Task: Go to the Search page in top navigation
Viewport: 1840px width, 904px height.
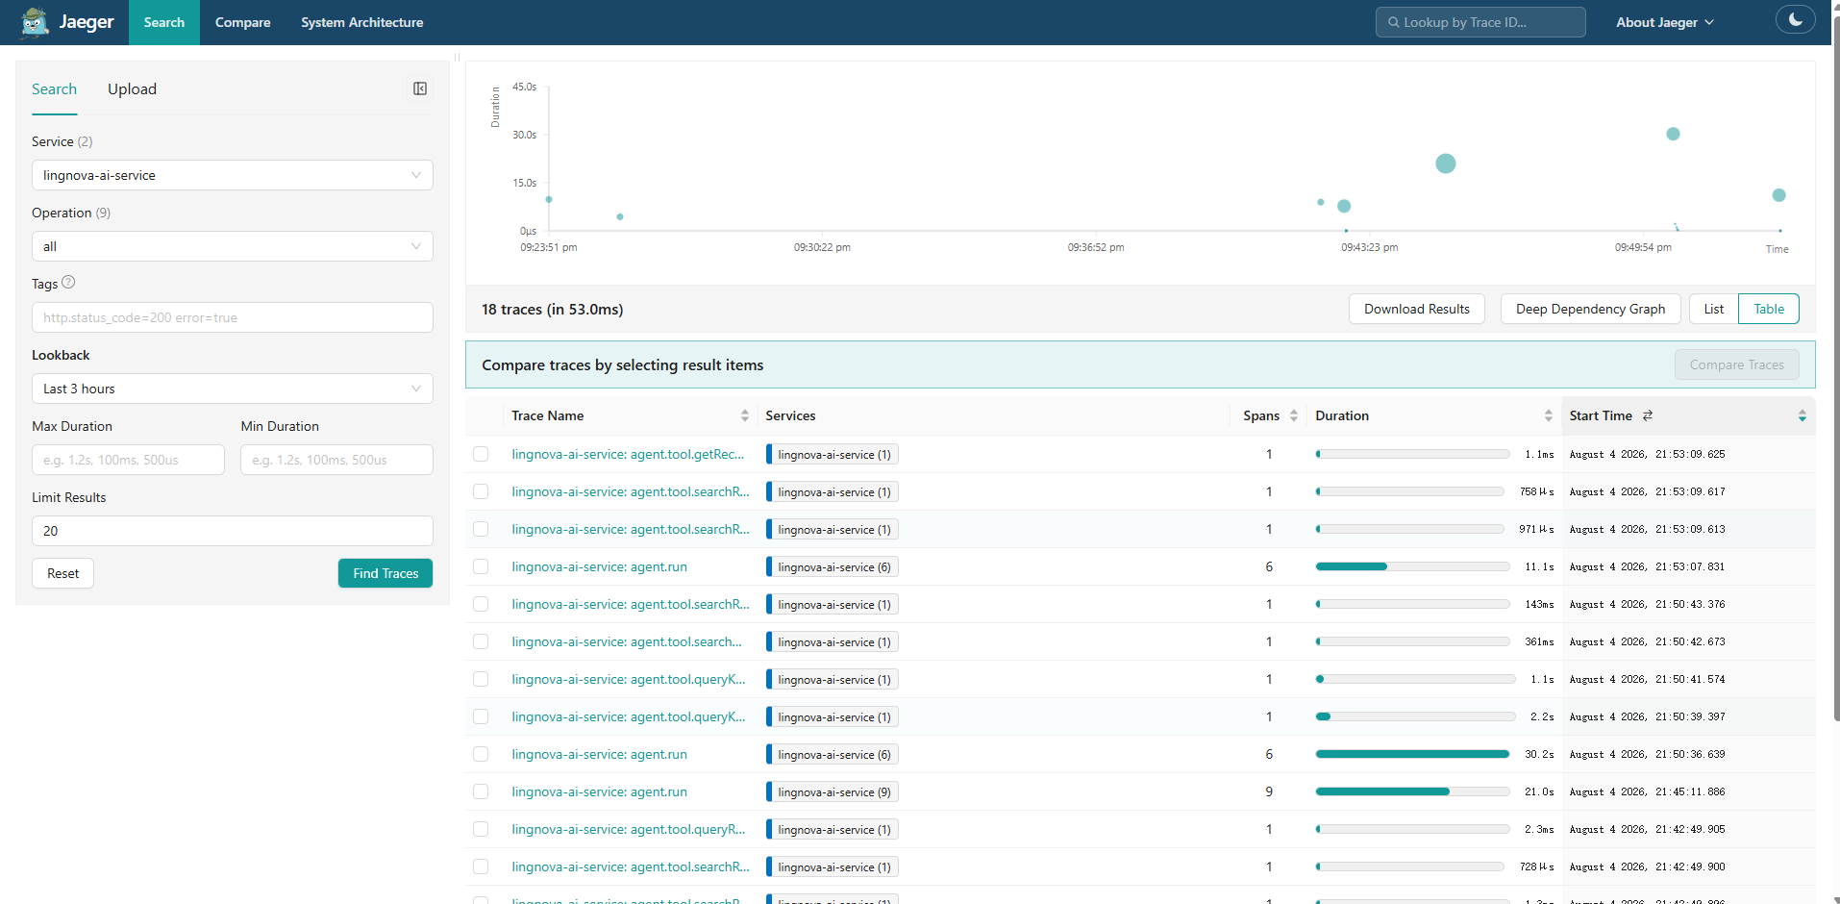Action: point(164,22)
